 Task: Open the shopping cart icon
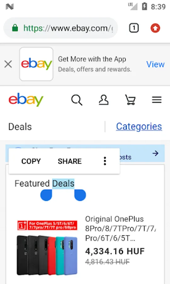click(130, 100)
